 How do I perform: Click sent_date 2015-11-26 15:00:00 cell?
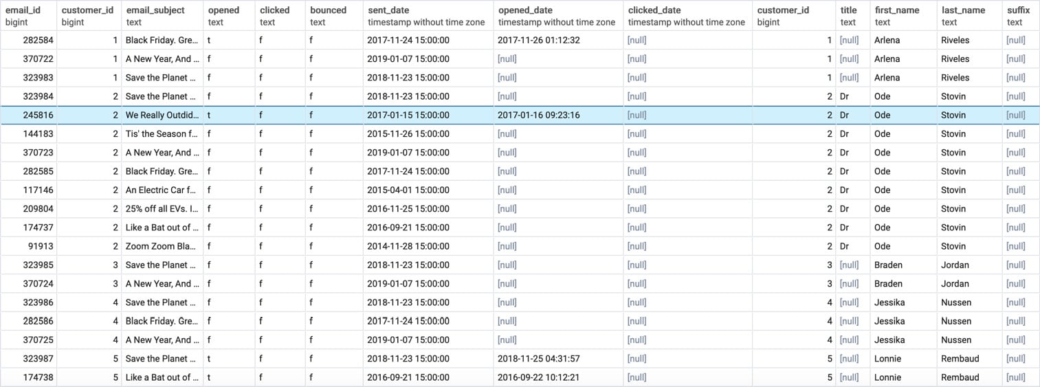point(428,134)
